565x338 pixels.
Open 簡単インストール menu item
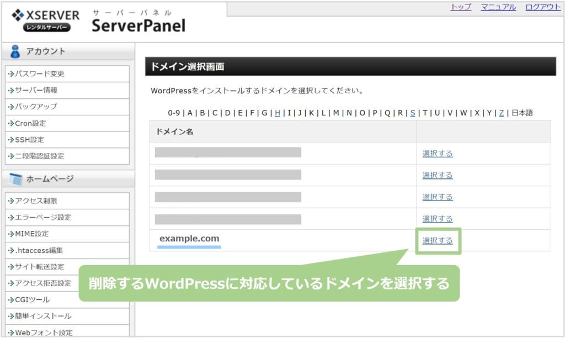[x=67, y=316]
